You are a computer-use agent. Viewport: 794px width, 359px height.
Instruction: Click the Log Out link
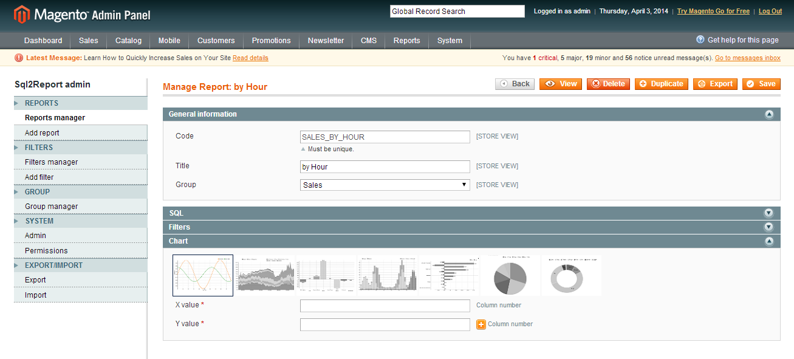(770, 11)
